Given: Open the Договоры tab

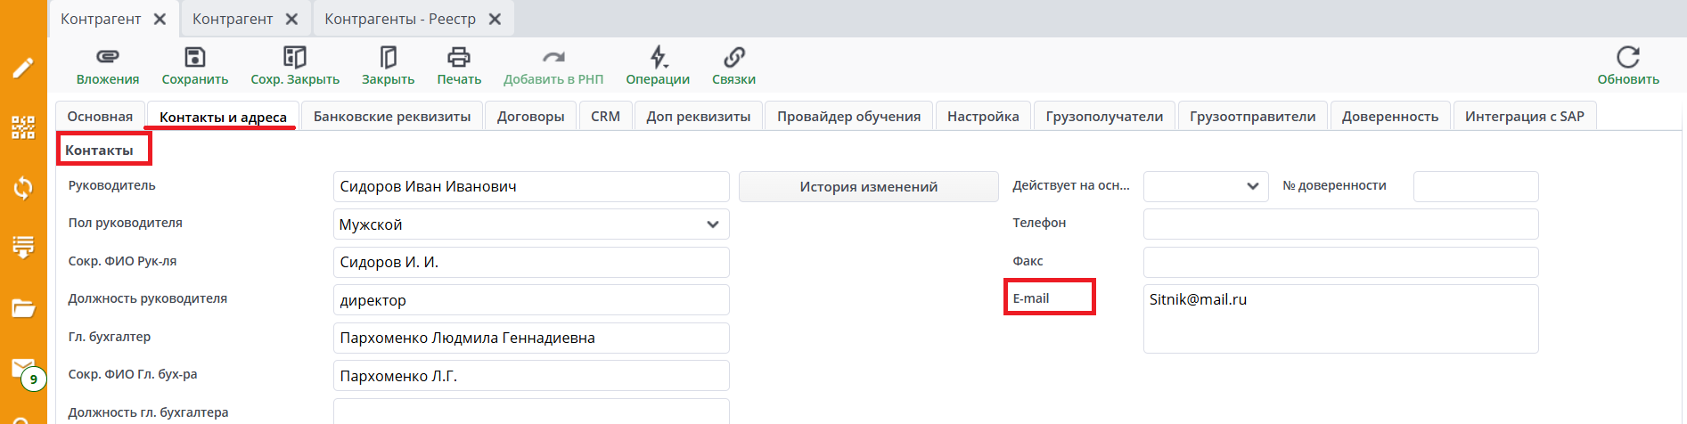Looking at the screenshot, I should (x=530, y=117).
